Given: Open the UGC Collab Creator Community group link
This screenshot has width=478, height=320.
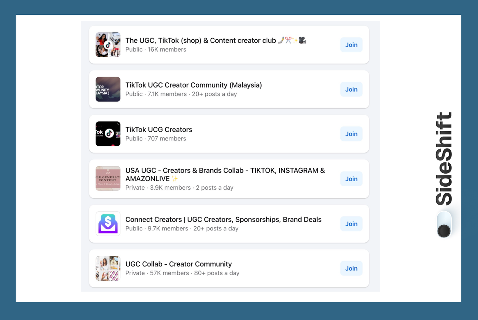Looking at the screenshot, I should pos(178,264).
